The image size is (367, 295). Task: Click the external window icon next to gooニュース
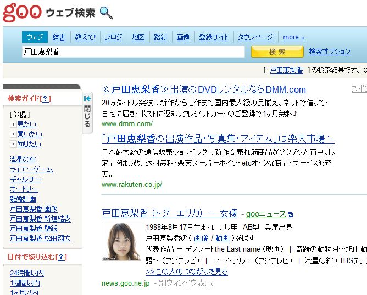coord(290,214)
